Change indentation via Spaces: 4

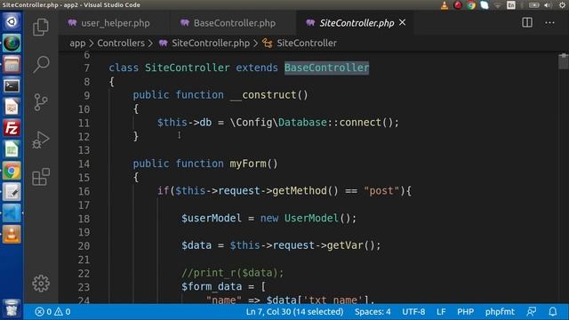[x=373, y=312]
